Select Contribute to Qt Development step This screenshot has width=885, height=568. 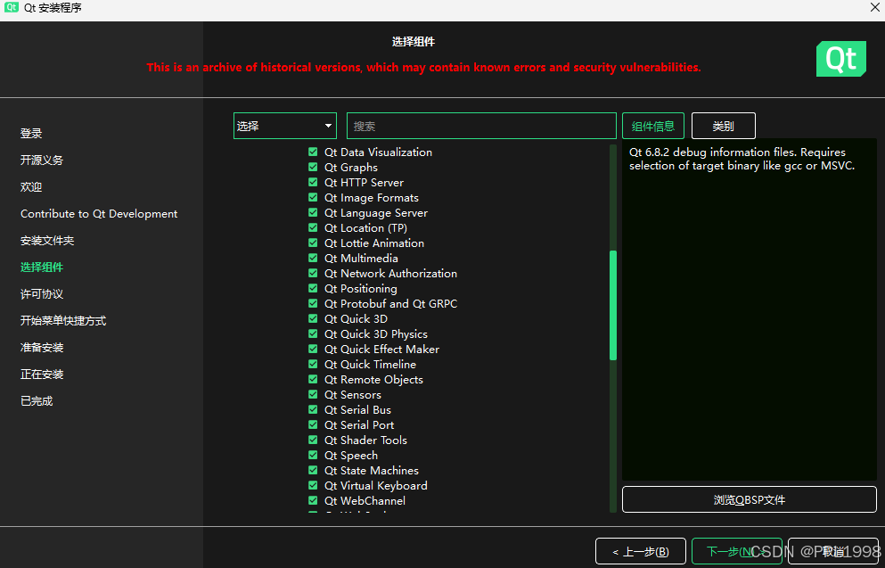pyautogui.click(x=99, y=213)
